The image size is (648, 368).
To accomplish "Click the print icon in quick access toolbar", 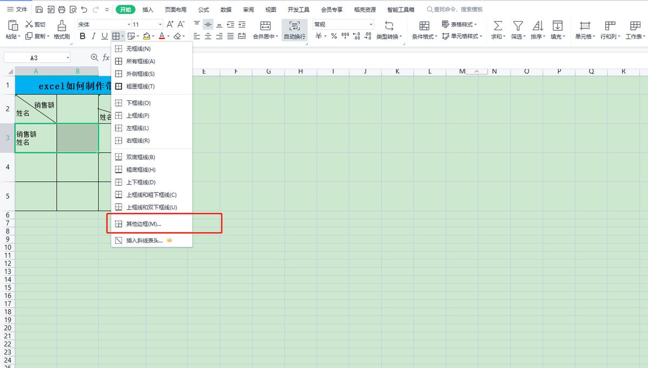I will pyautogui.click(x=62, y=10).
